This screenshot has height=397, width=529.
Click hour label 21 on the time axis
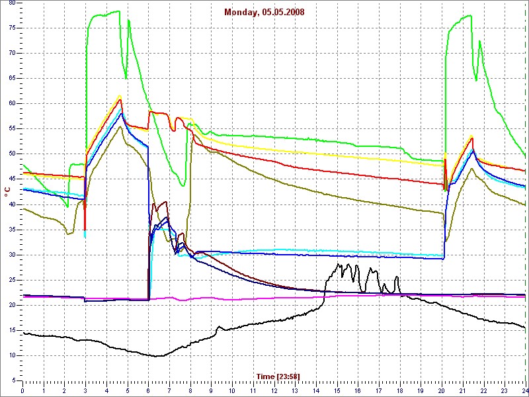click(462, 390)
